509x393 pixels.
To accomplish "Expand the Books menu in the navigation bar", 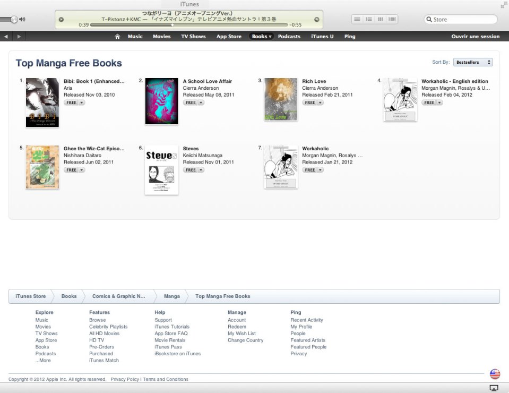I will pos(261,36).
